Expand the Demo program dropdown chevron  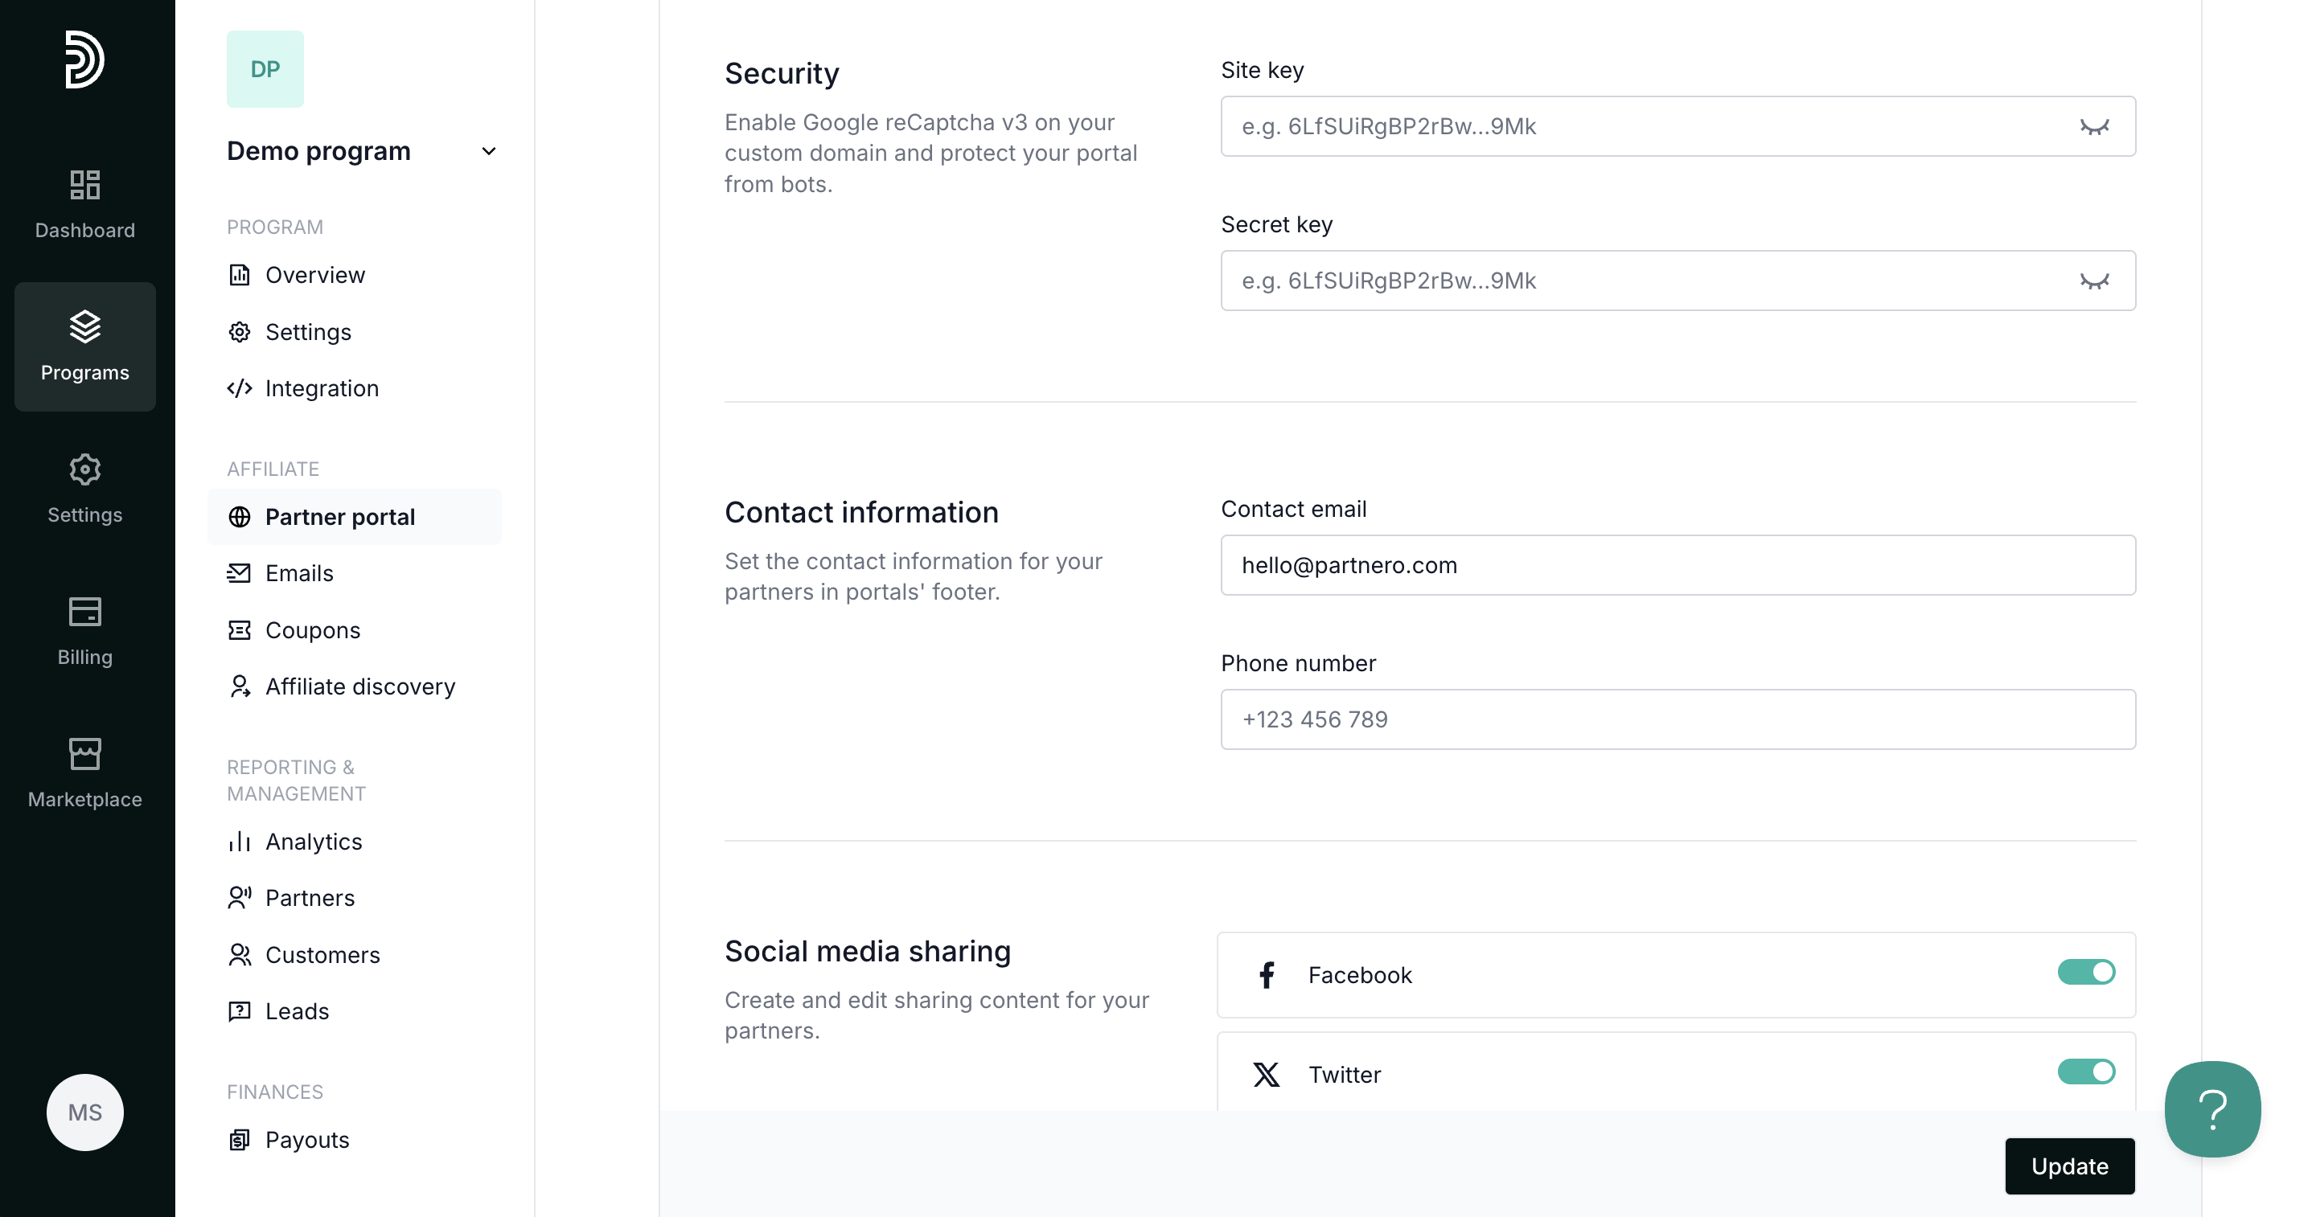488,151
